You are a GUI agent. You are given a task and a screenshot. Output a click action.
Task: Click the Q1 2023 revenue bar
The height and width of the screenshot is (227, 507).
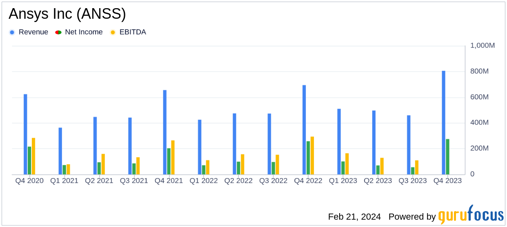coord(339,142)
